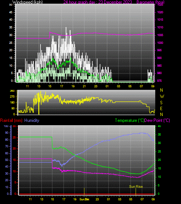Click the Dew Point (°C) legend label

click(x=157, y=120)
